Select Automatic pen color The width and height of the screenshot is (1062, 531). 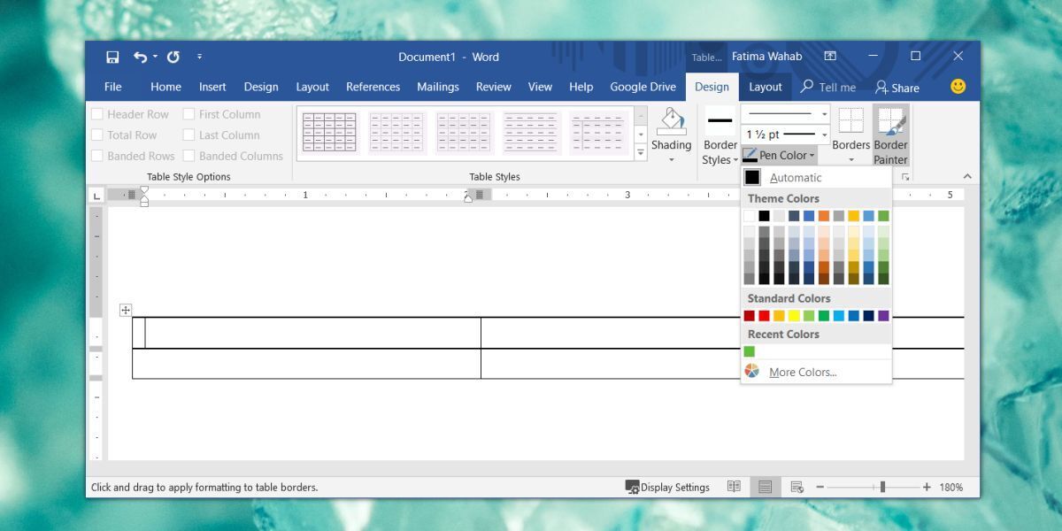(795, 177)
